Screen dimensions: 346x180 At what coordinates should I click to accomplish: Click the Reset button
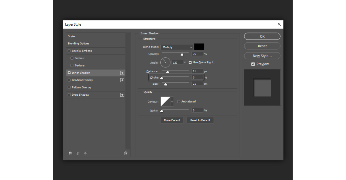pos(262,46)
